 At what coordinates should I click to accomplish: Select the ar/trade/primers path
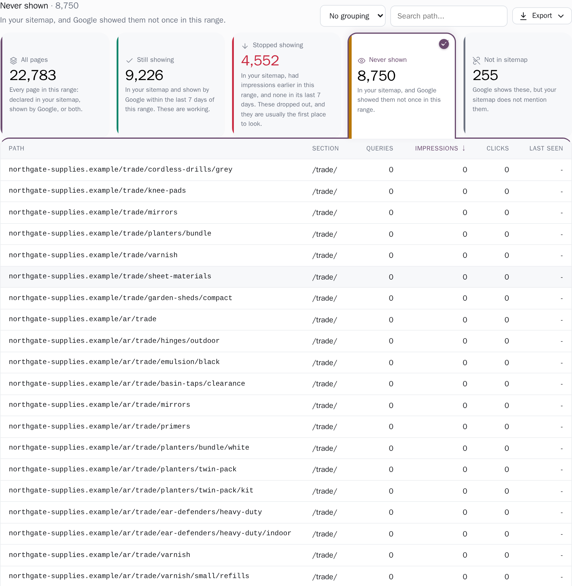tap(99, 426)
